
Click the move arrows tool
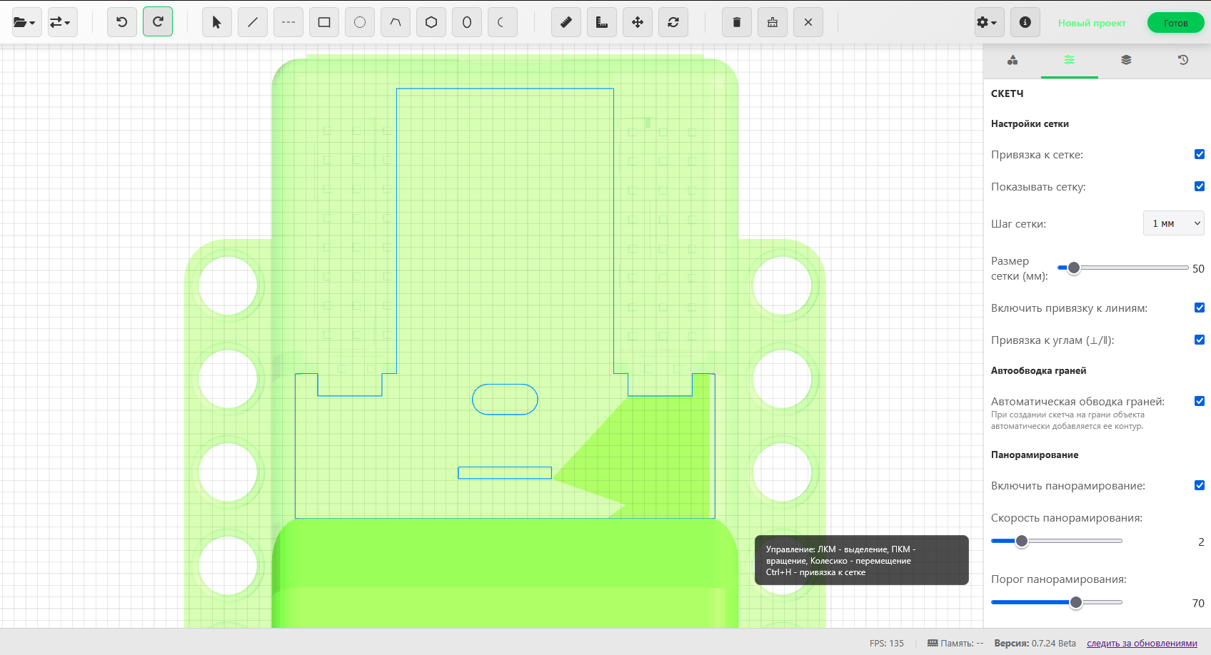point(638,22)
